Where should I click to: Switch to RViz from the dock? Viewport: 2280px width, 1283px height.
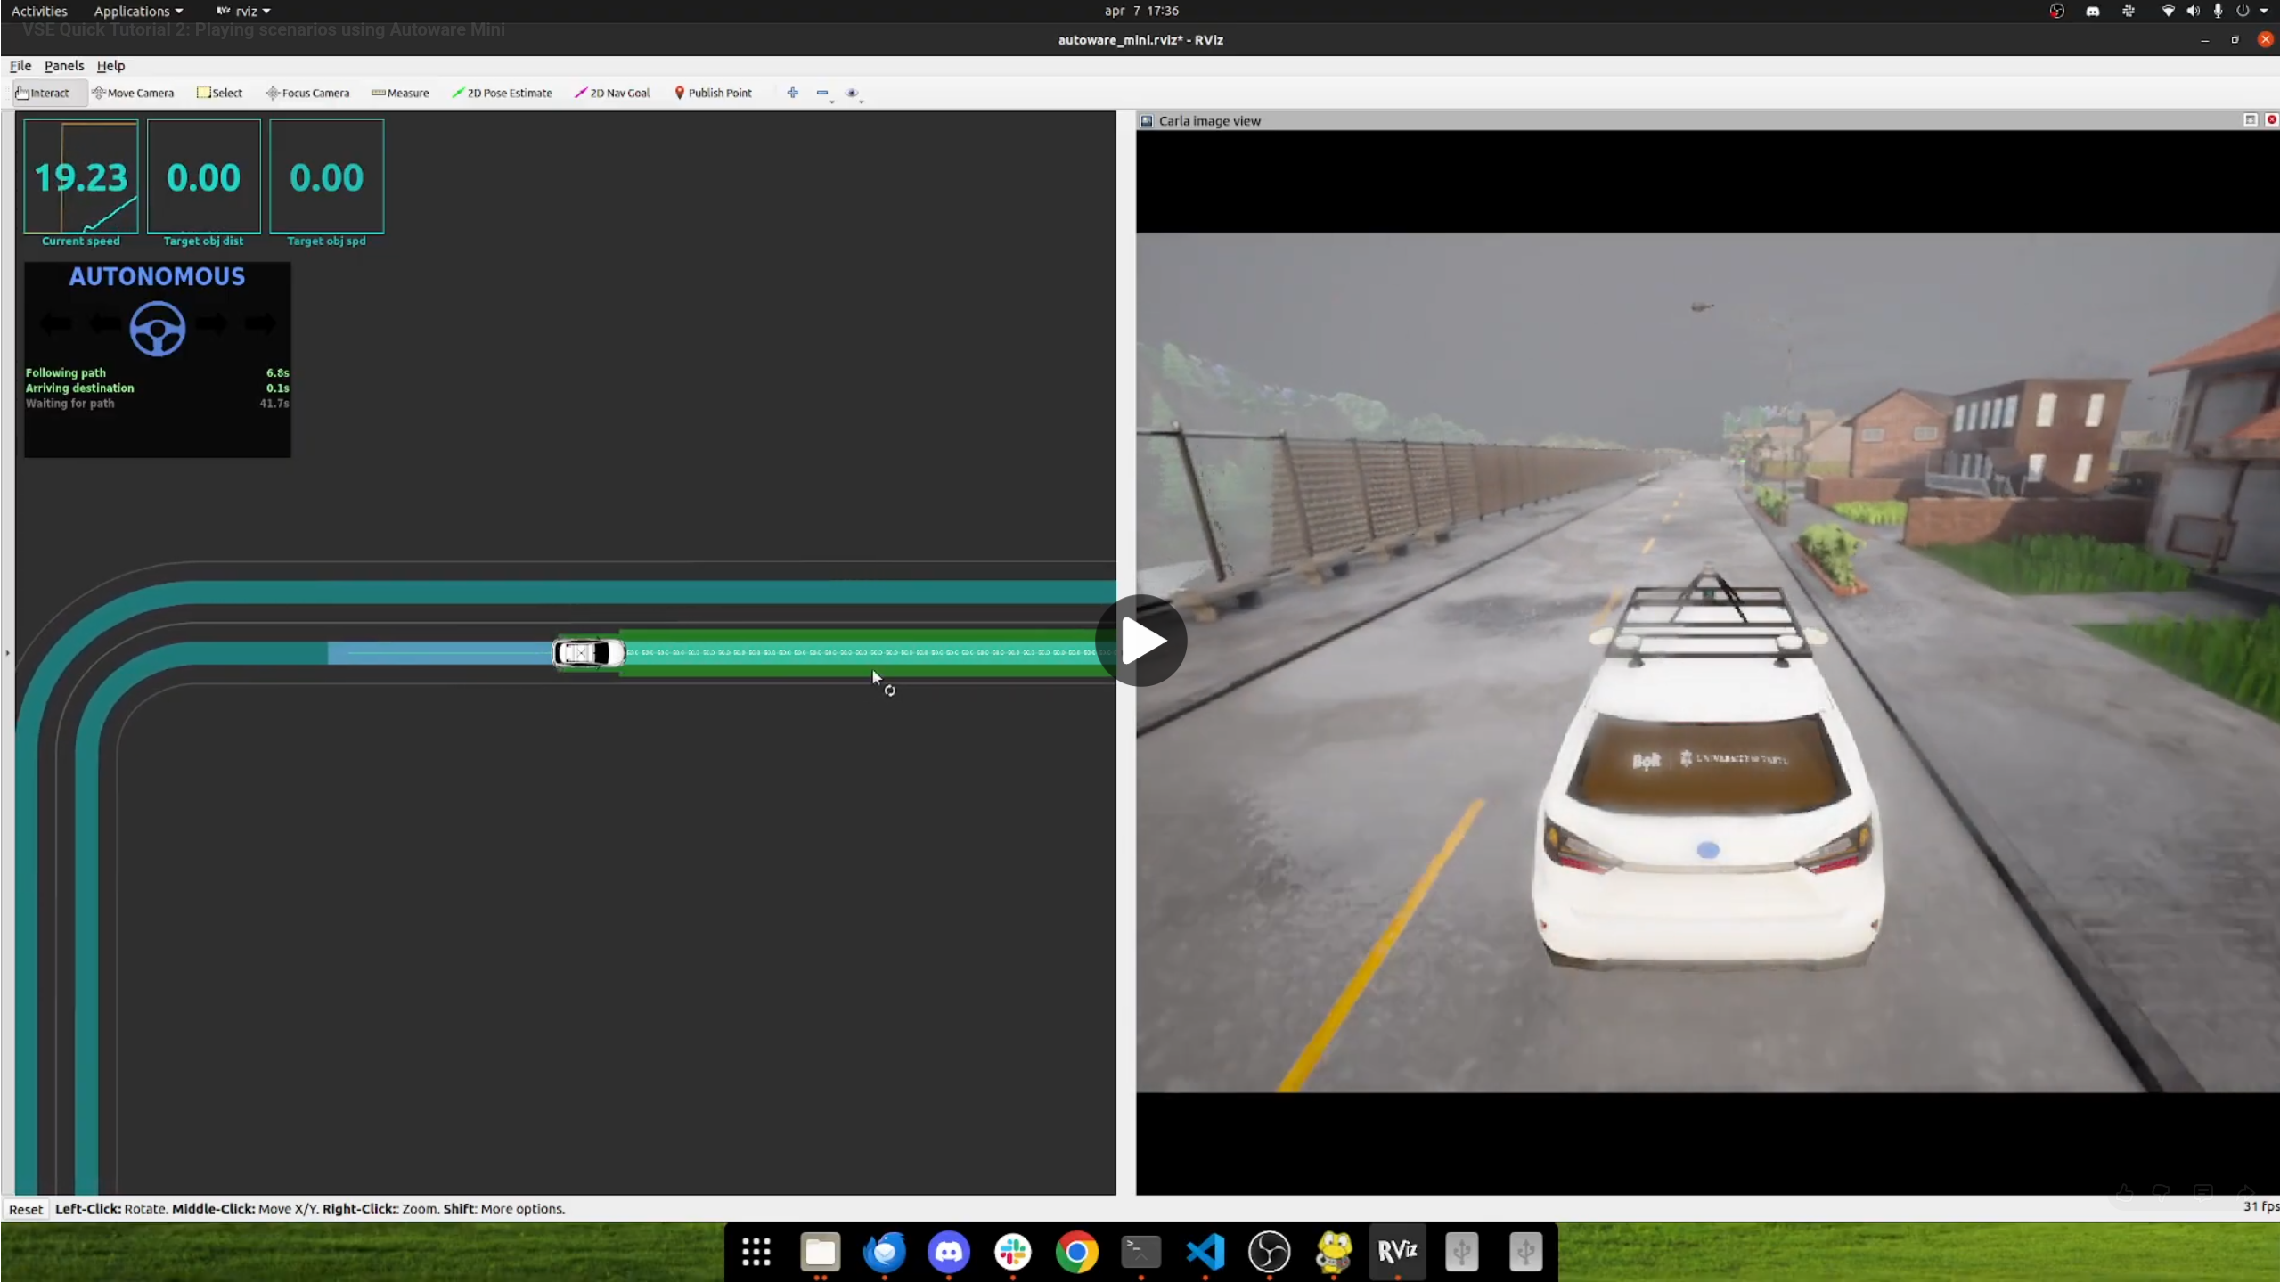click(1398, 1252)
